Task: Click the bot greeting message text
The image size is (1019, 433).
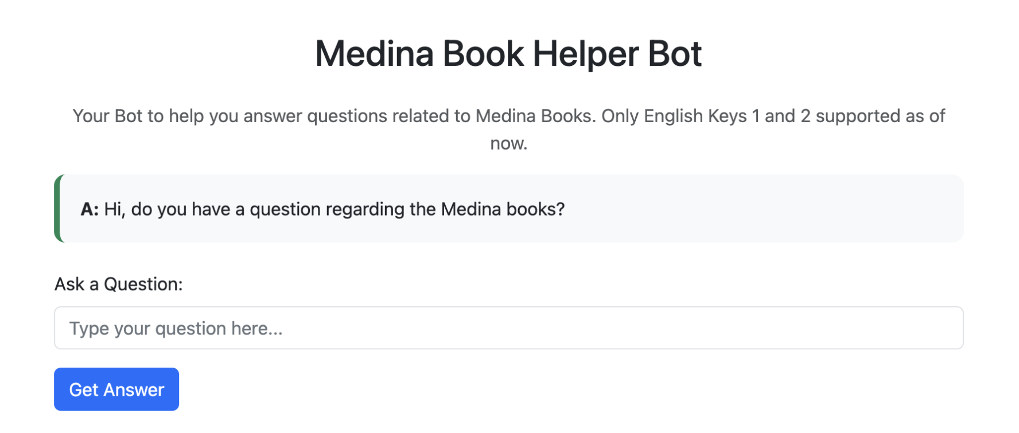Action: coord(334,209)
